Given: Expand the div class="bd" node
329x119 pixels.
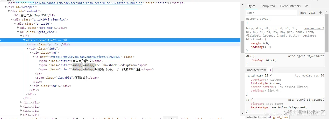Looking at the screenshot, I should tap(31, 86).
